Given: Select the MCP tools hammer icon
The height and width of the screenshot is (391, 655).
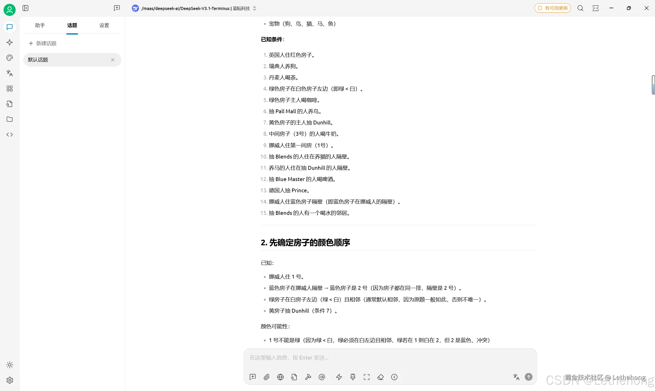Looking at the screenshot, I should click(x=308, y=377).
